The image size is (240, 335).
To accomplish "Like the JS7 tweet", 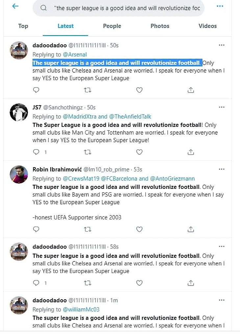I will pyautogui.click(x=139, y=152).
